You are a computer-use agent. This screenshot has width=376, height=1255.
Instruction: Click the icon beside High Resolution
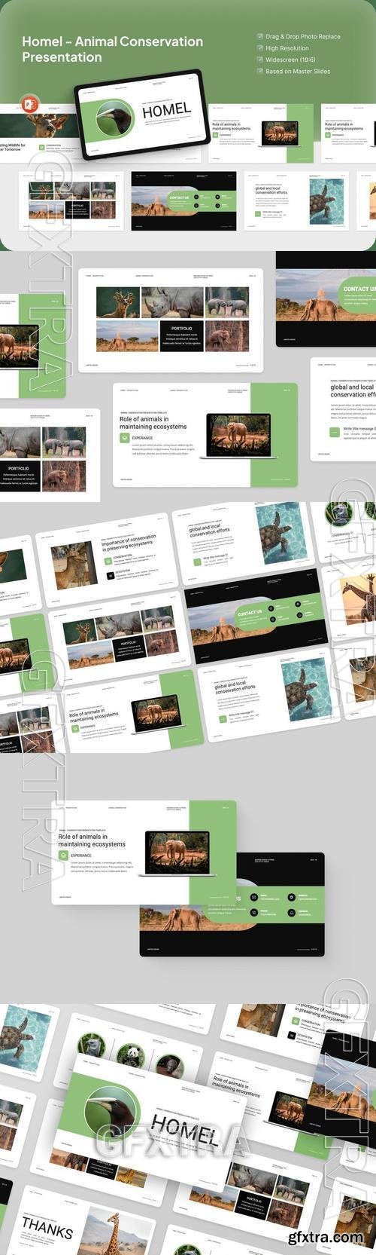coord(259,48)
